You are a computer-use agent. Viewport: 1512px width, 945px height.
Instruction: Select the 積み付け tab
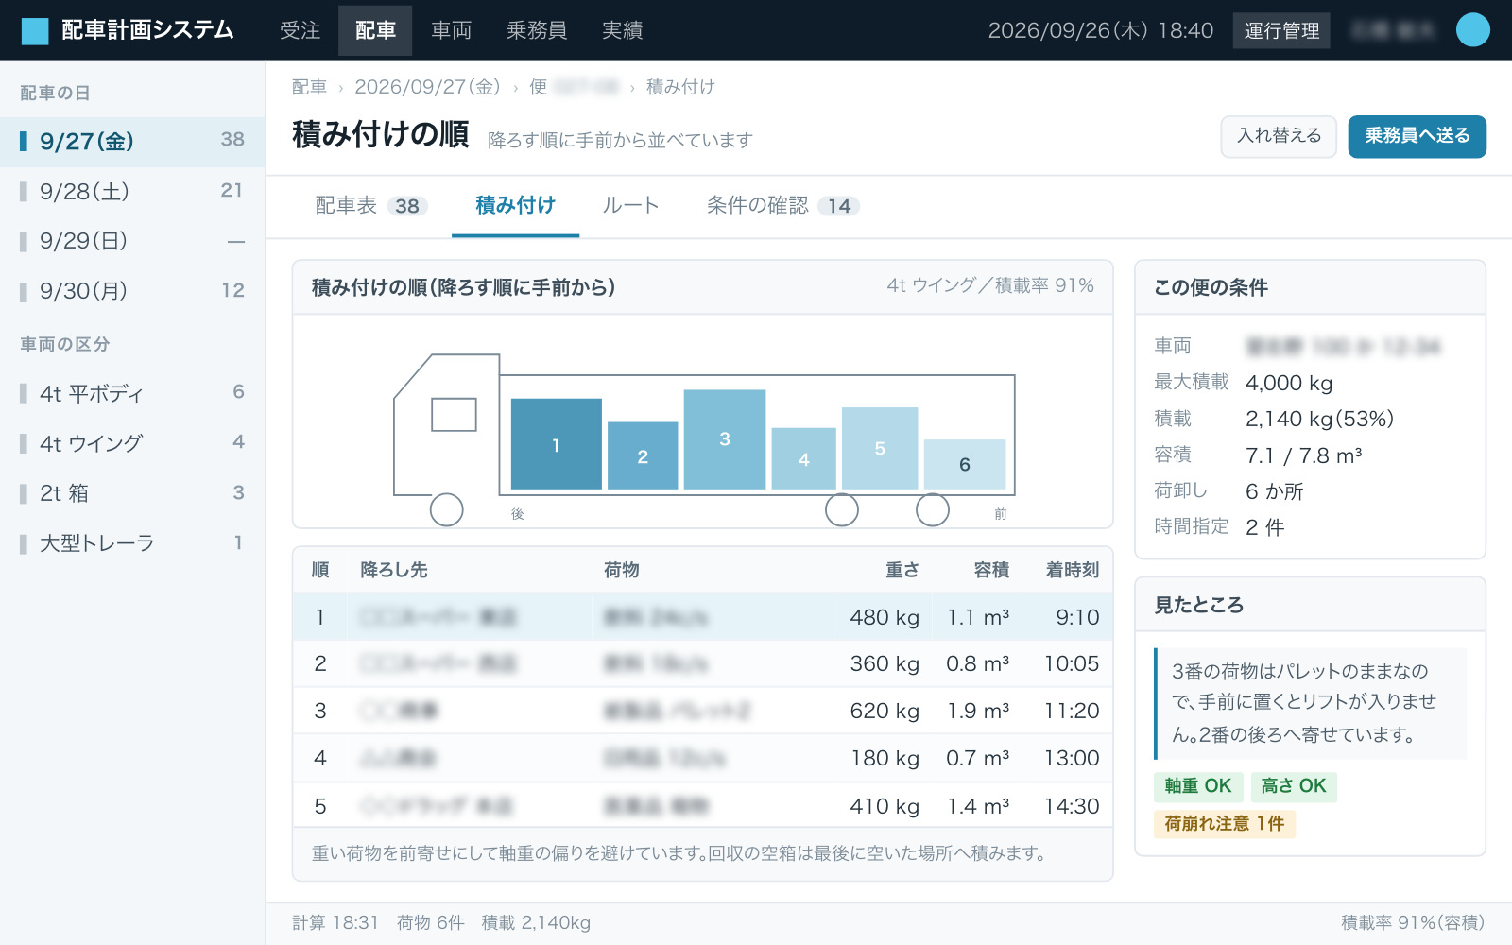pyautogui.click(x=515, y=206)
